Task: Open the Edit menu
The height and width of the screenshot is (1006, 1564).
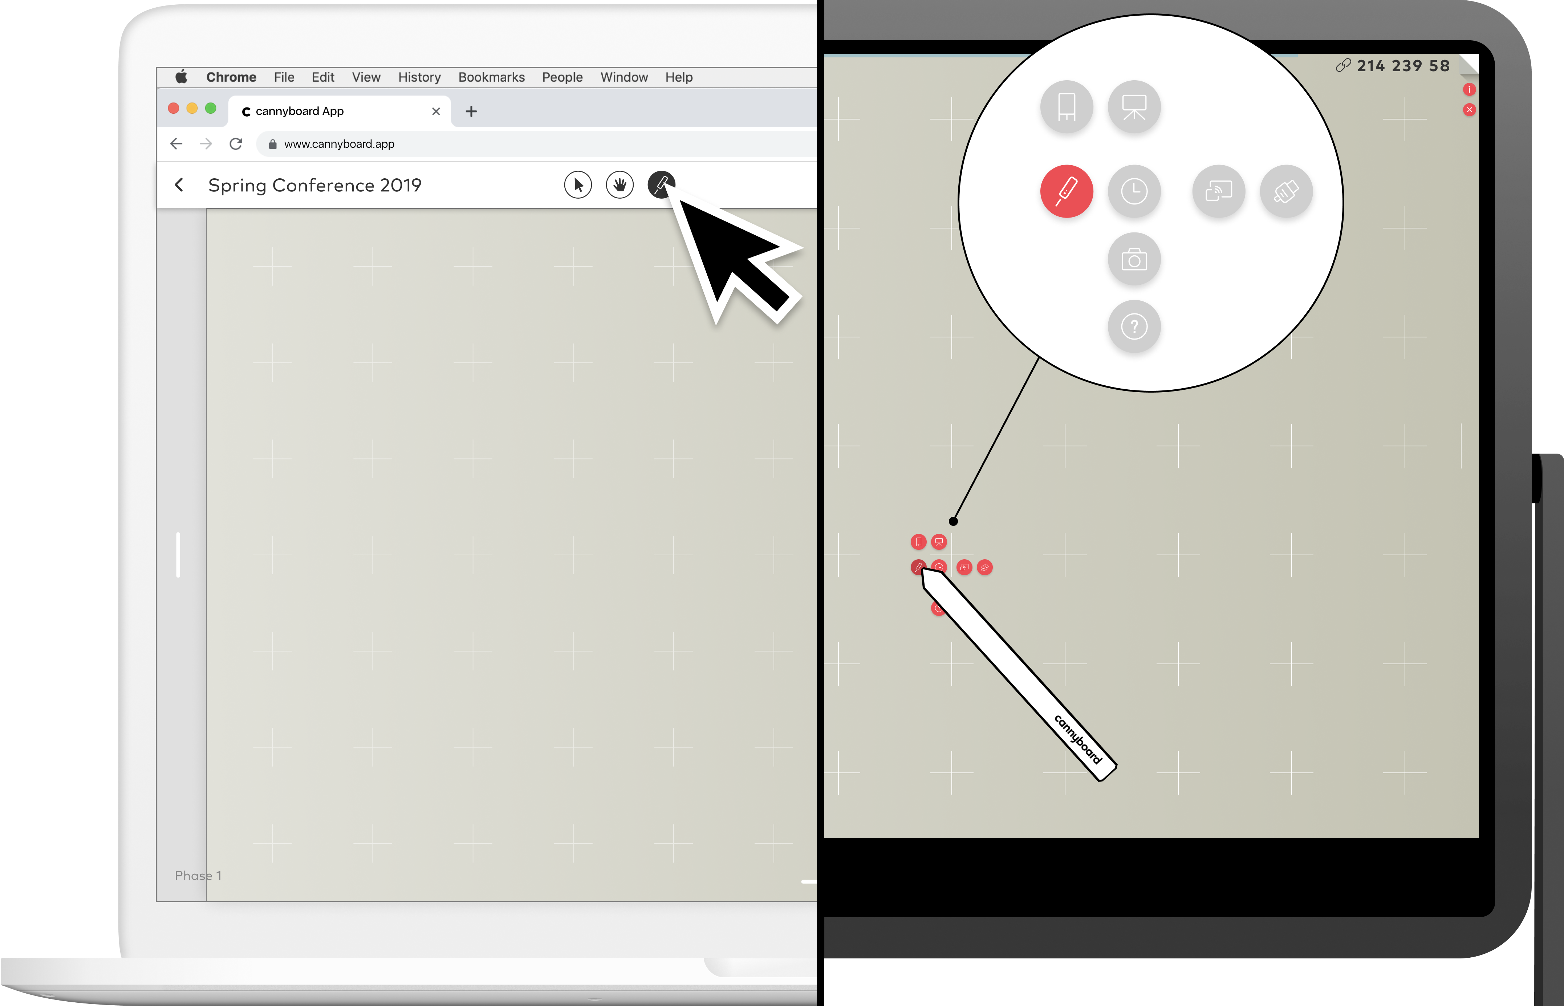Action: click(322, 77)
